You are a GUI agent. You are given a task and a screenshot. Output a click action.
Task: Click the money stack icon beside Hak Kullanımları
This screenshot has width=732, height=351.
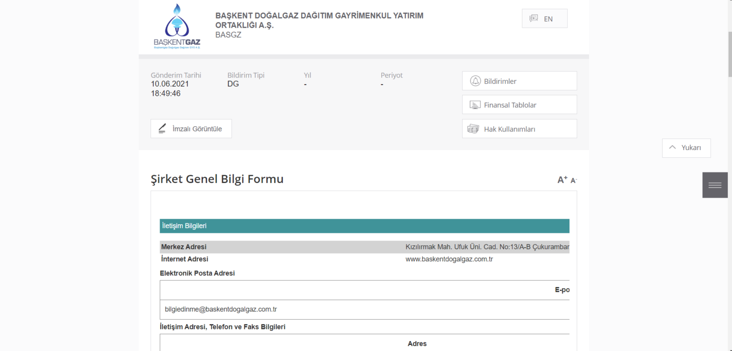473,129
